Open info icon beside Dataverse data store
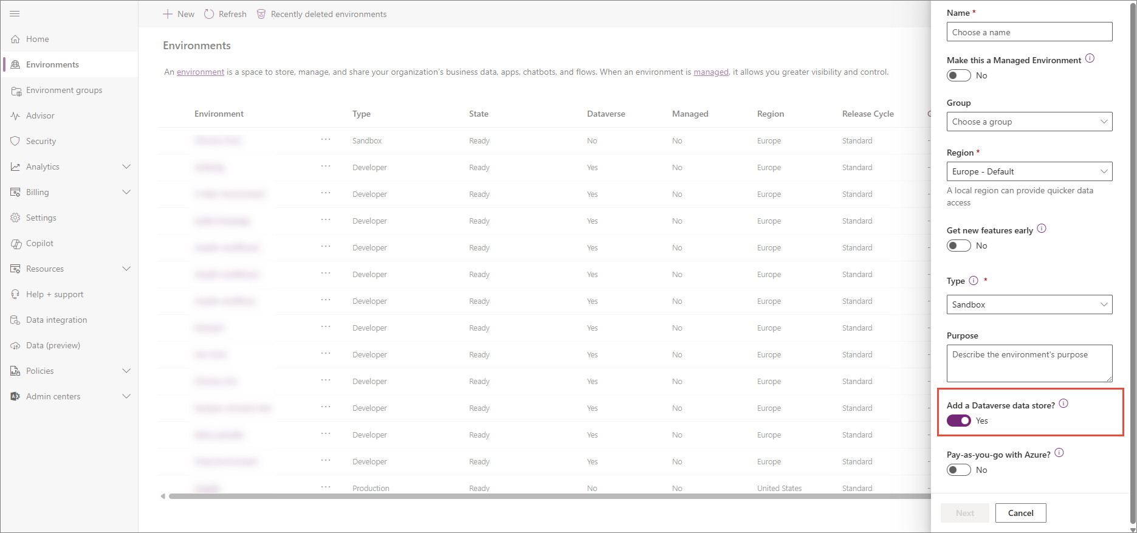 click(1063, 404)
